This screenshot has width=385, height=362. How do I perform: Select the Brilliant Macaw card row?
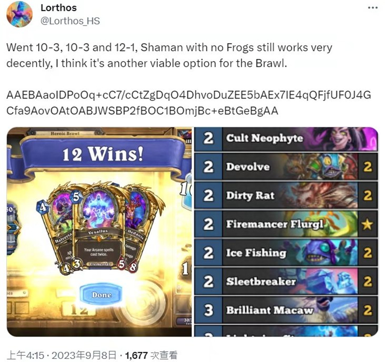[286, 310]
